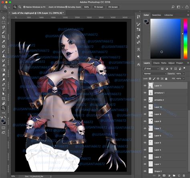Open the Opacity slider dropdown arrow

click(184, 74)
